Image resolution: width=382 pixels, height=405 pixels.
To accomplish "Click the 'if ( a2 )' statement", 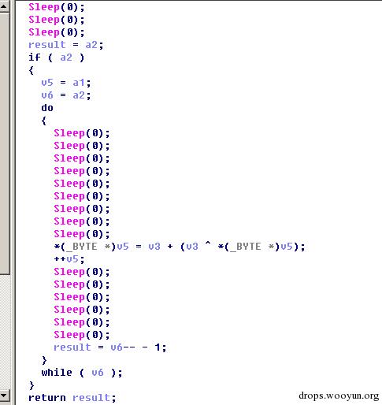I will tap(57, 58).
